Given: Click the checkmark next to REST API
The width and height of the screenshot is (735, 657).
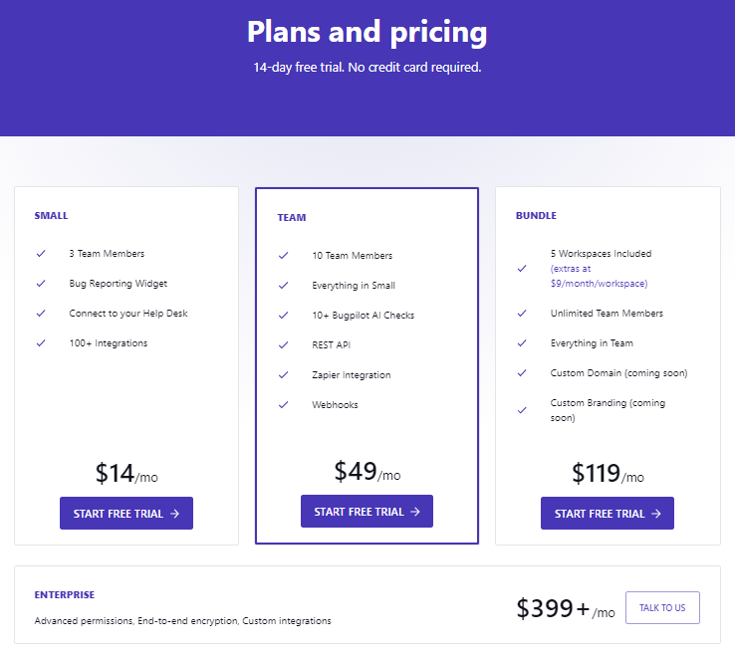Looking at the screenshot, I should click(x=283, y=344).
